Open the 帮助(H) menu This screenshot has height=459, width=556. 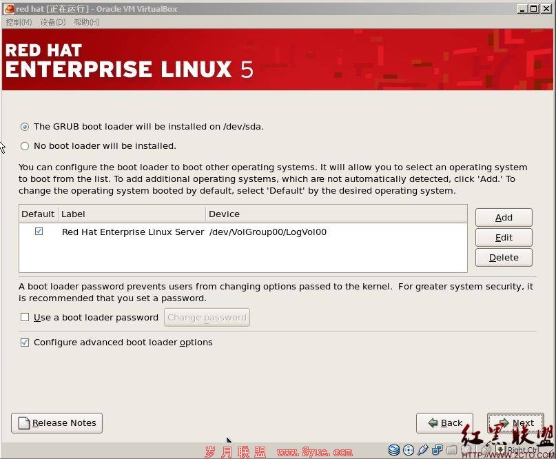pyautogui.click(x=87, y=22)
